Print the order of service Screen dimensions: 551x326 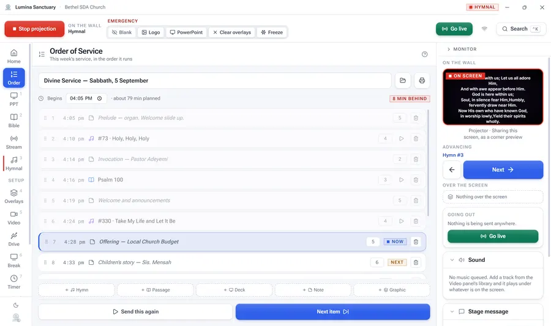point(422,80)
